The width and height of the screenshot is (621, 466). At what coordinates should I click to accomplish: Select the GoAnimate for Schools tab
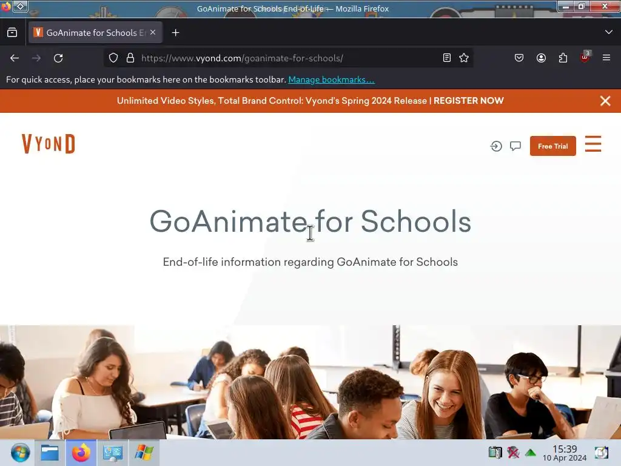pyautogui.click(x=95, y=33)
